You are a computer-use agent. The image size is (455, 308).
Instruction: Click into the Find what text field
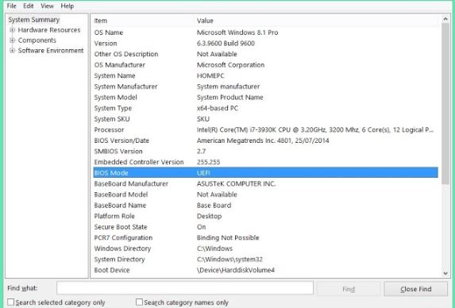point(185,288)
